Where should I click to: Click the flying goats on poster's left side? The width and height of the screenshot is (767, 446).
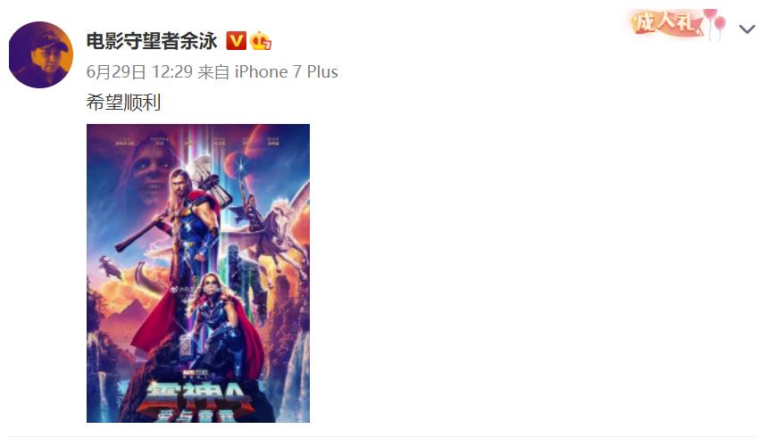pyautogui.click(x=110, y=268)
